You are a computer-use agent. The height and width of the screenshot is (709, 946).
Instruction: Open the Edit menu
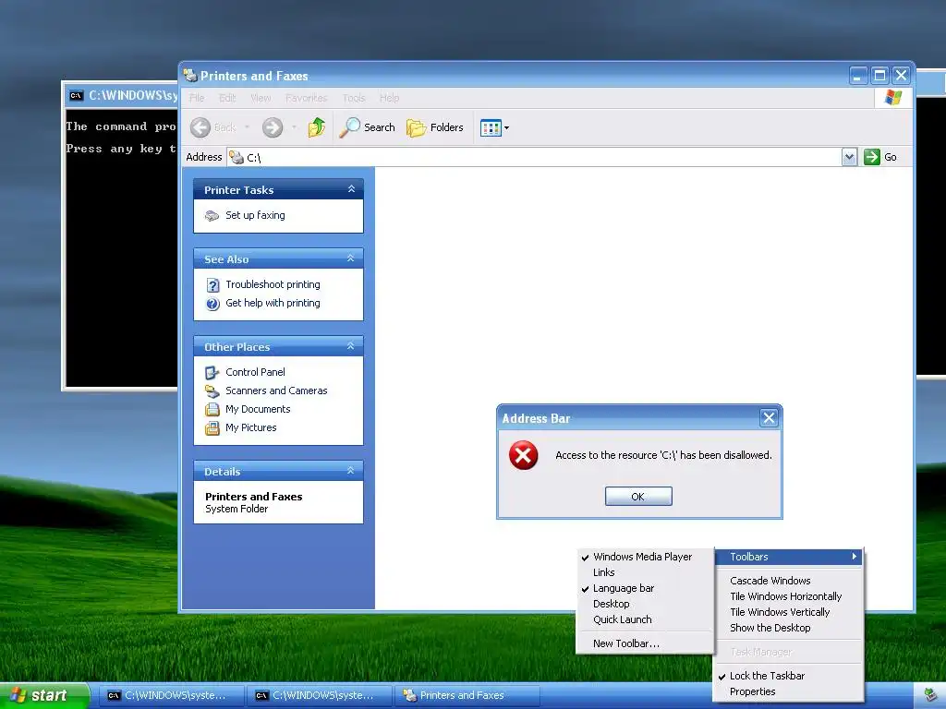(x=227, y=98)
